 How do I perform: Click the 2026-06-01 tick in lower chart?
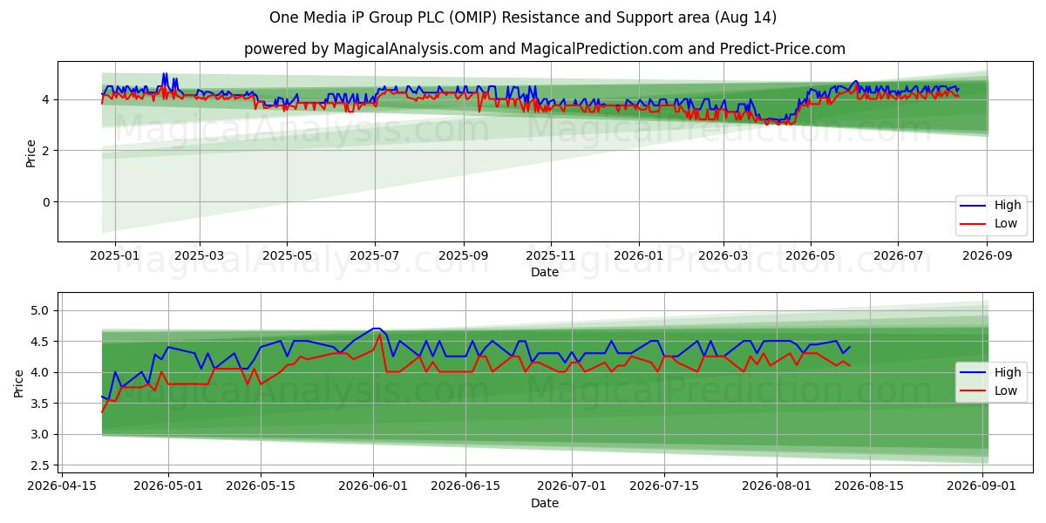click(x=373, y=486)
